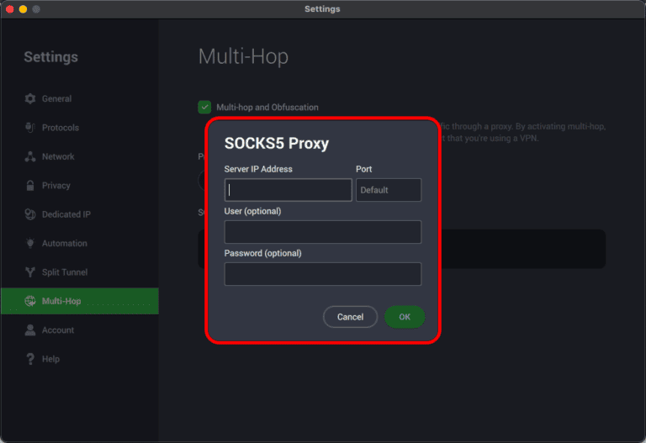Click the Settings sidebar heading
Screen dimensions: 646x443
pos(50,57)
